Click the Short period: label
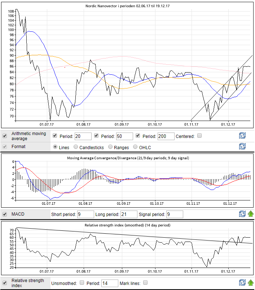 [63, 215]
